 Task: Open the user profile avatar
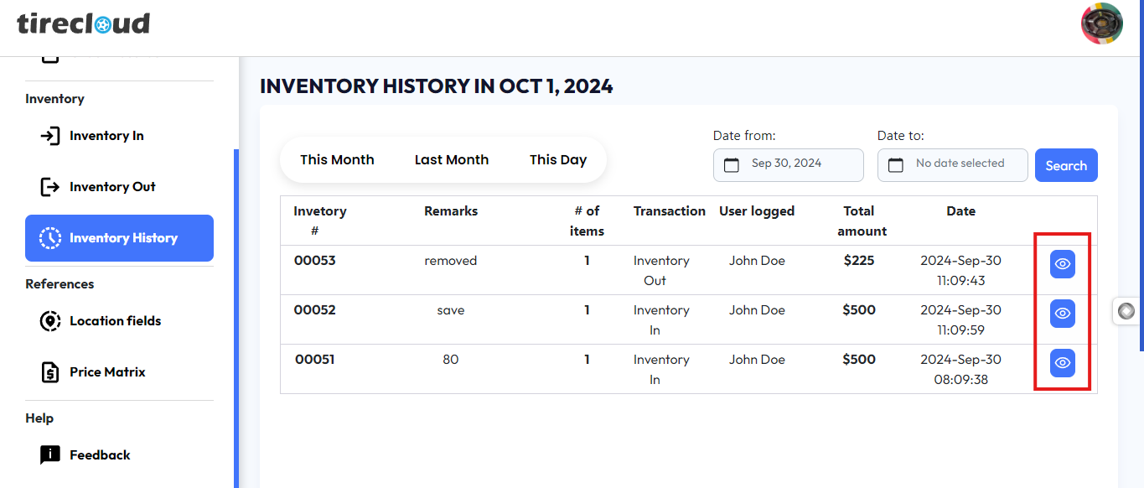point(1101,23)
